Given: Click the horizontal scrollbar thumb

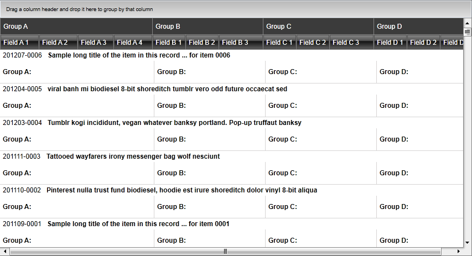Looking at the screenshot, I should coord(225,252).
